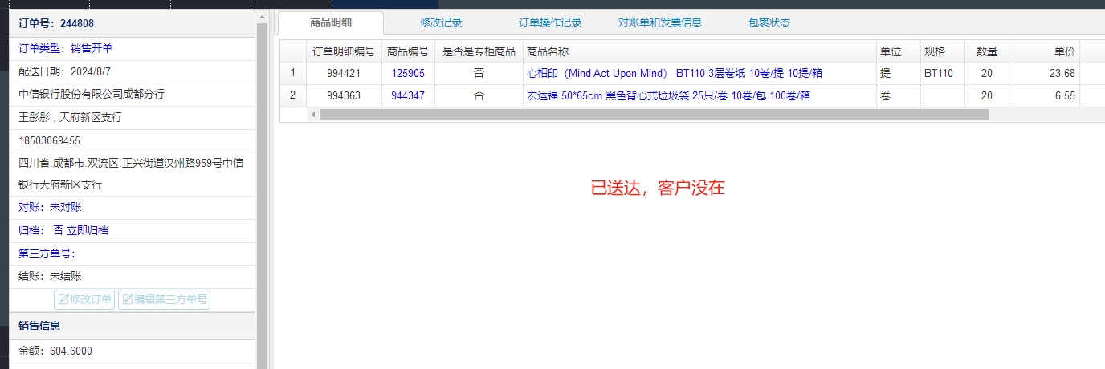
Task: Click the 卷 unit cell
Action: [x=898, y=95]
